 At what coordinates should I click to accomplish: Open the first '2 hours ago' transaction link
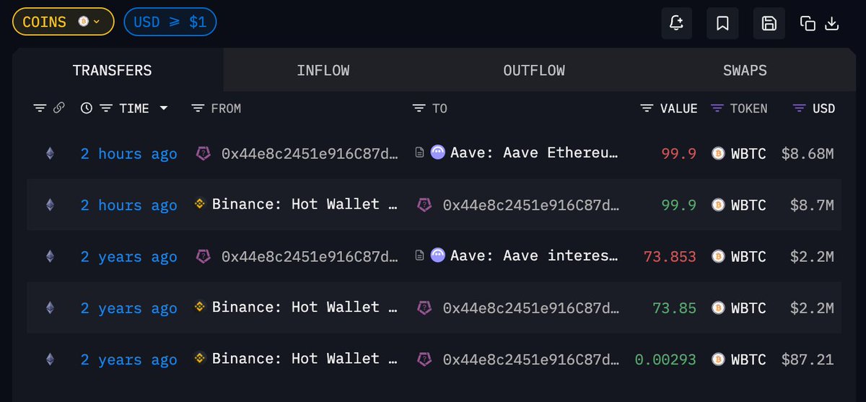128,154
